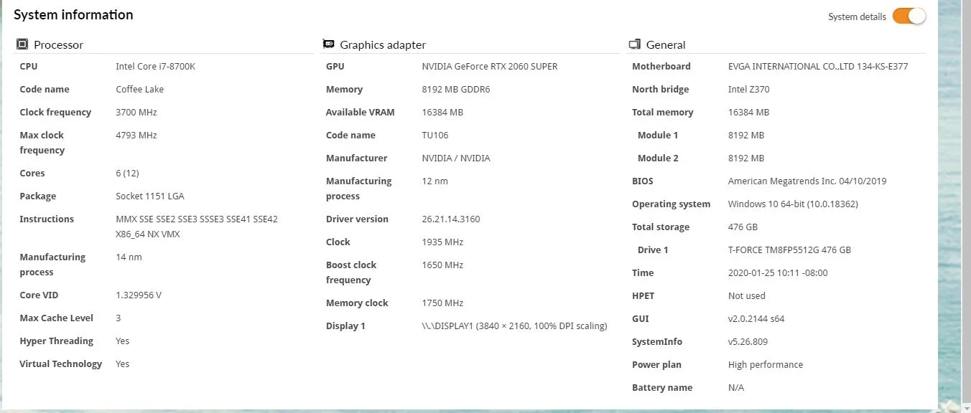Click the Operating system row label

tap(671, 204)
